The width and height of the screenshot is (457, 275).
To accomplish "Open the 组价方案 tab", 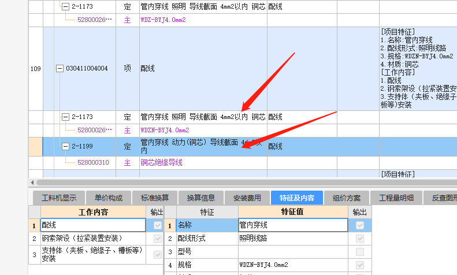I will click(x=347, y=198).
